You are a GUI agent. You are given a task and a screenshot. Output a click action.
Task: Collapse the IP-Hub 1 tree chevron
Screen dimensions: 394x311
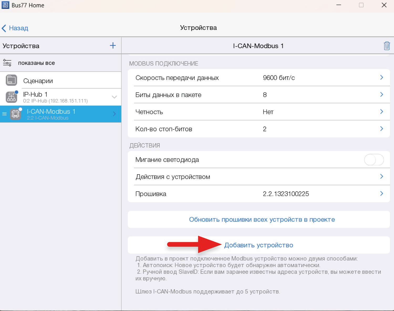click(x=114, y=97)
